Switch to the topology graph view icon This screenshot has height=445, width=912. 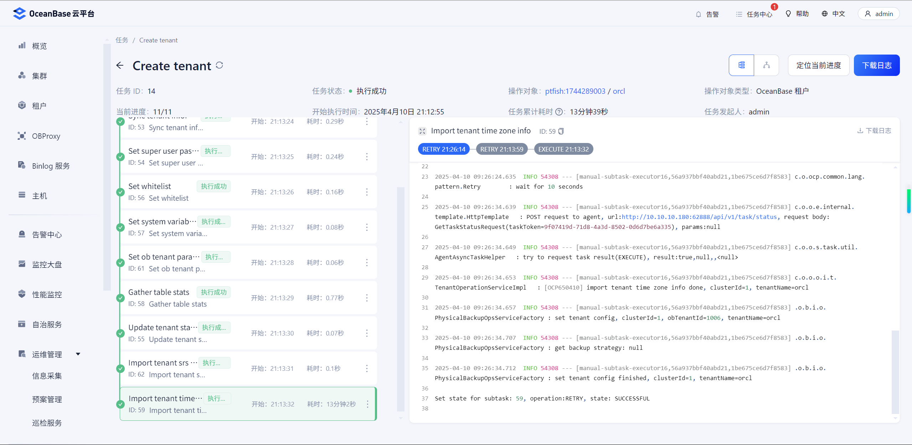coord(766,65)
